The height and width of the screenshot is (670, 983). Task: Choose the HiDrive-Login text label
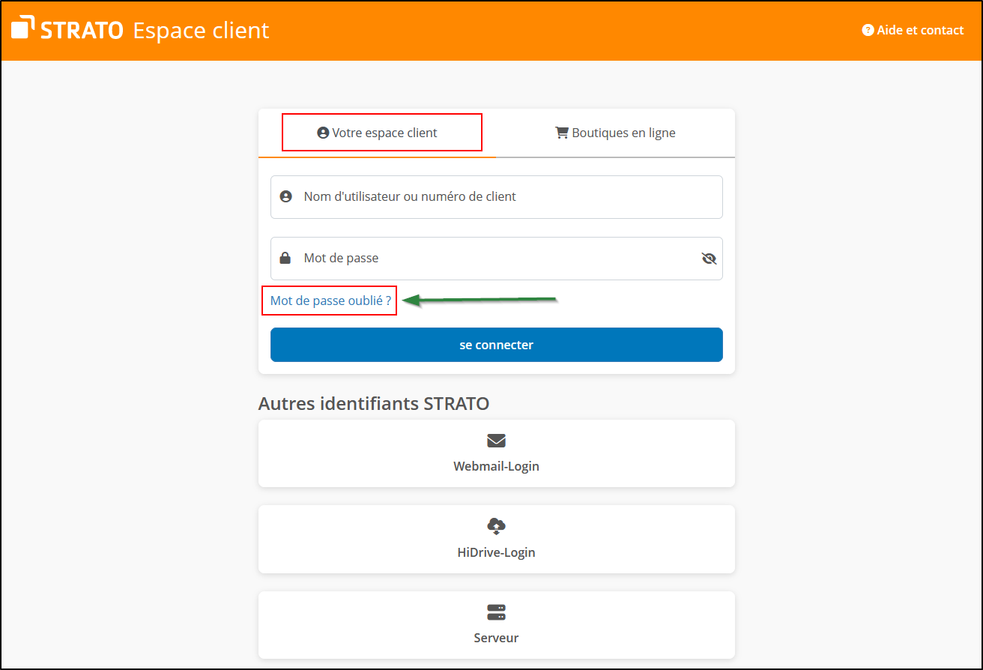(x=496, y=553)
